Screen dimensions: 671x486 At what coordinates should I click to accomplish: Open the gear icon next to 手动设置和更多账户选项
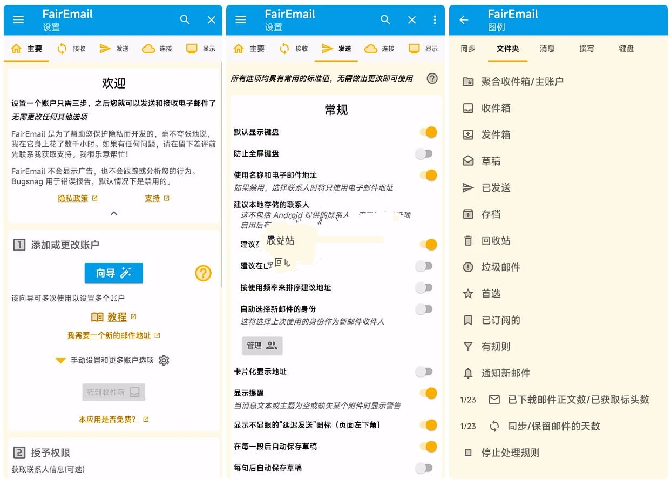tap(164, 360)
